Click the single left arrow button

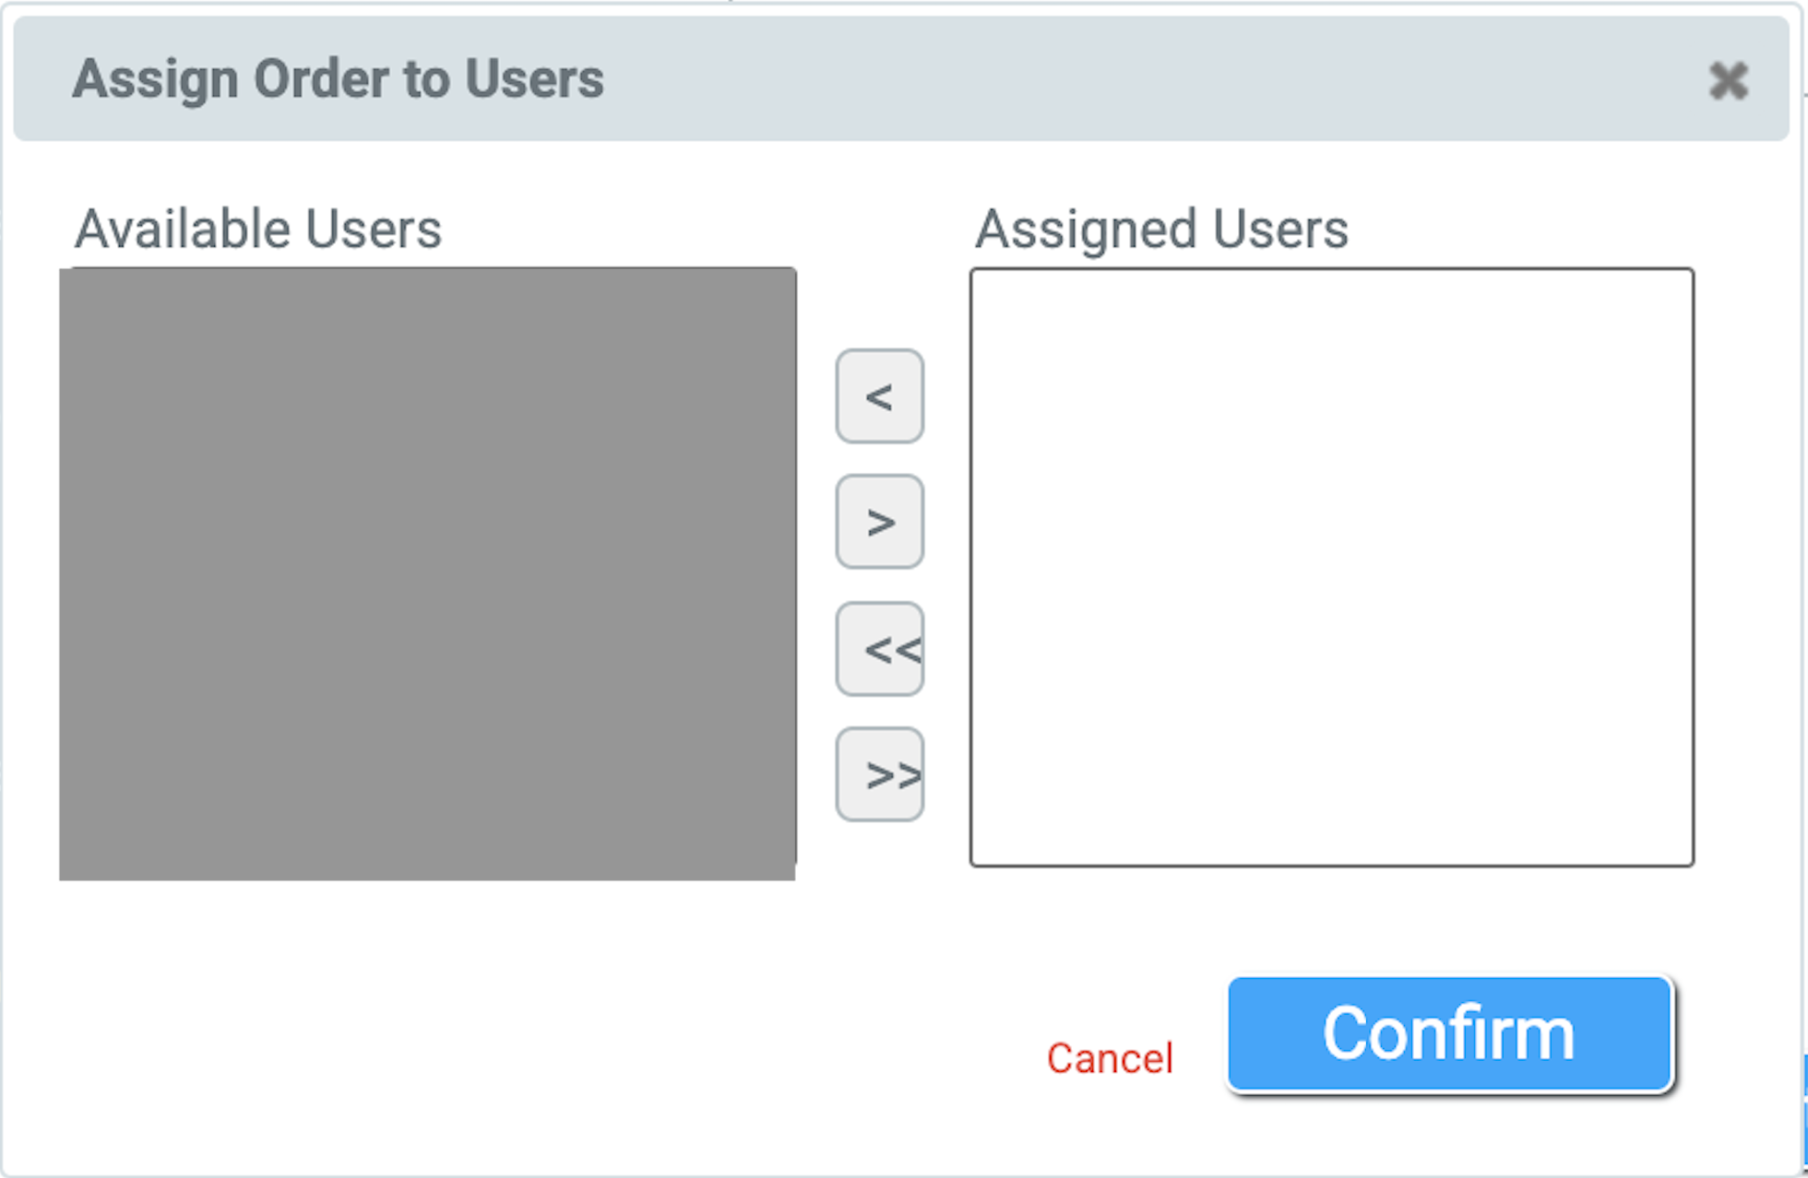[x=879, y=396]
